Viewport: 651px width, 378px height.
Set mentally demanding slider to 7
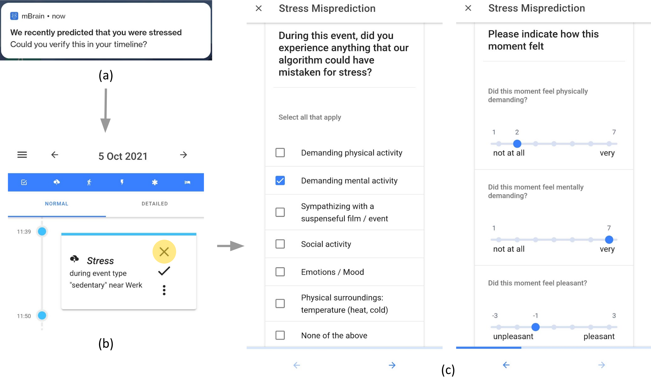[609, 240]
